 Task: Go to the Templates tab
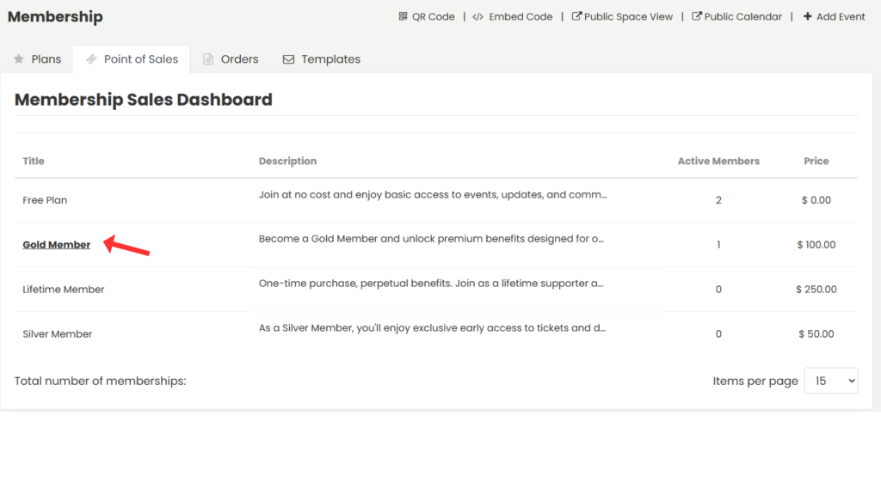[x=322, y=59]
